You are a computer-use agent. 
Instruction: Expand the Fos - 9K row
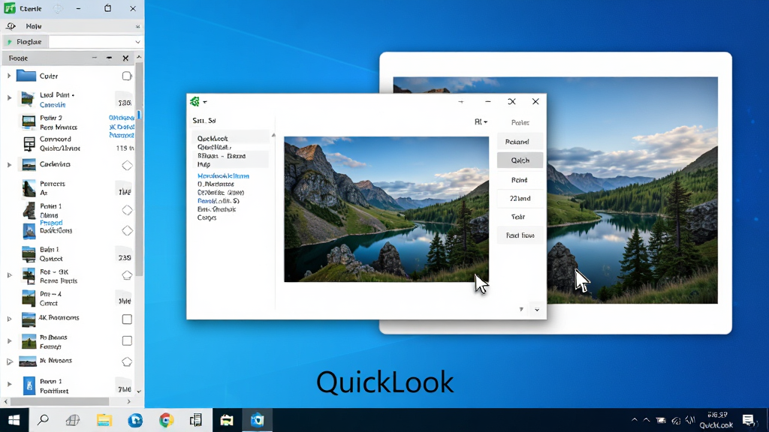point(9,275)
